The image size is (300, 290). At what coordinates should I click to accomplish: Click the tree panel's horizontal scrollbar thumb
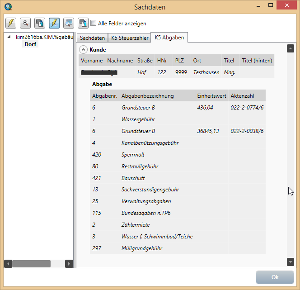(31, 264)
